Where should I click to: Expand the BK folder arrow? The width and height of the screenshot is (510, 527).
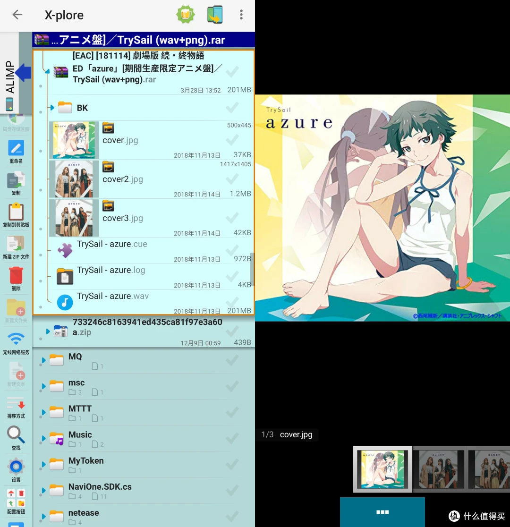tap(51, 108)
